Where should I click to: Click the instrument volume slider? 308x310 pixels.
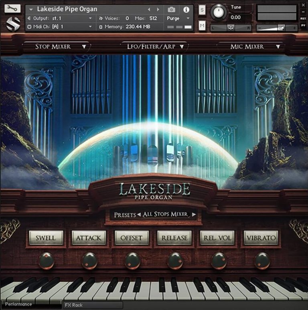277,28
